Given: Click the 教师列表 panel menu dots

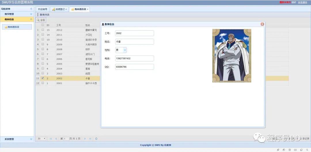Looking at the screenshot, I should 38,15.
